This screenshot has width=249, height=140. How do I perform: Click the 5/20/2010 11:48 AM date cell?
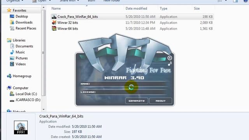[140, 28]
